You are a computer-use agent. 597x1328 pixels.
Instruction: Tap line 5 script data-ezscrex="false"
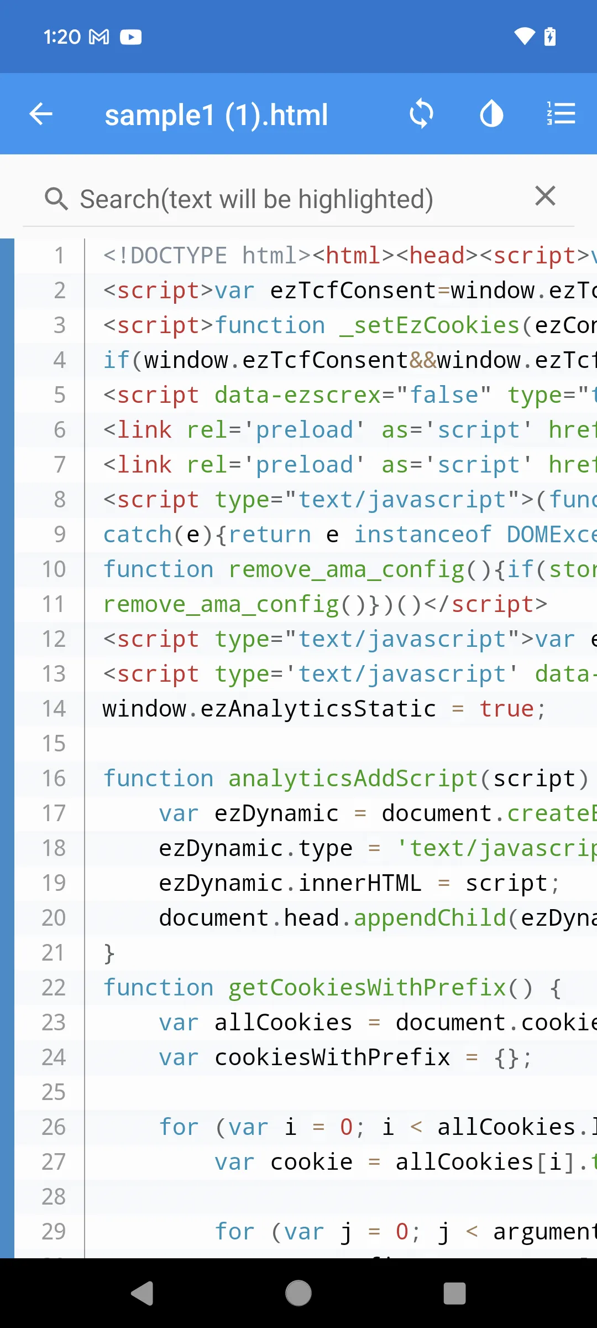[x=349, y=395]
